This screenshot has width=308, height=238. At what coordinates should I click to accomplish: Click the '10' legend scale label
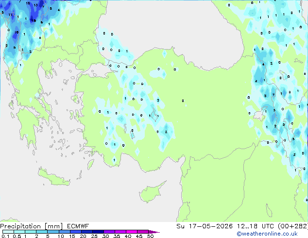pyautogui.click(x=61, y=236)
